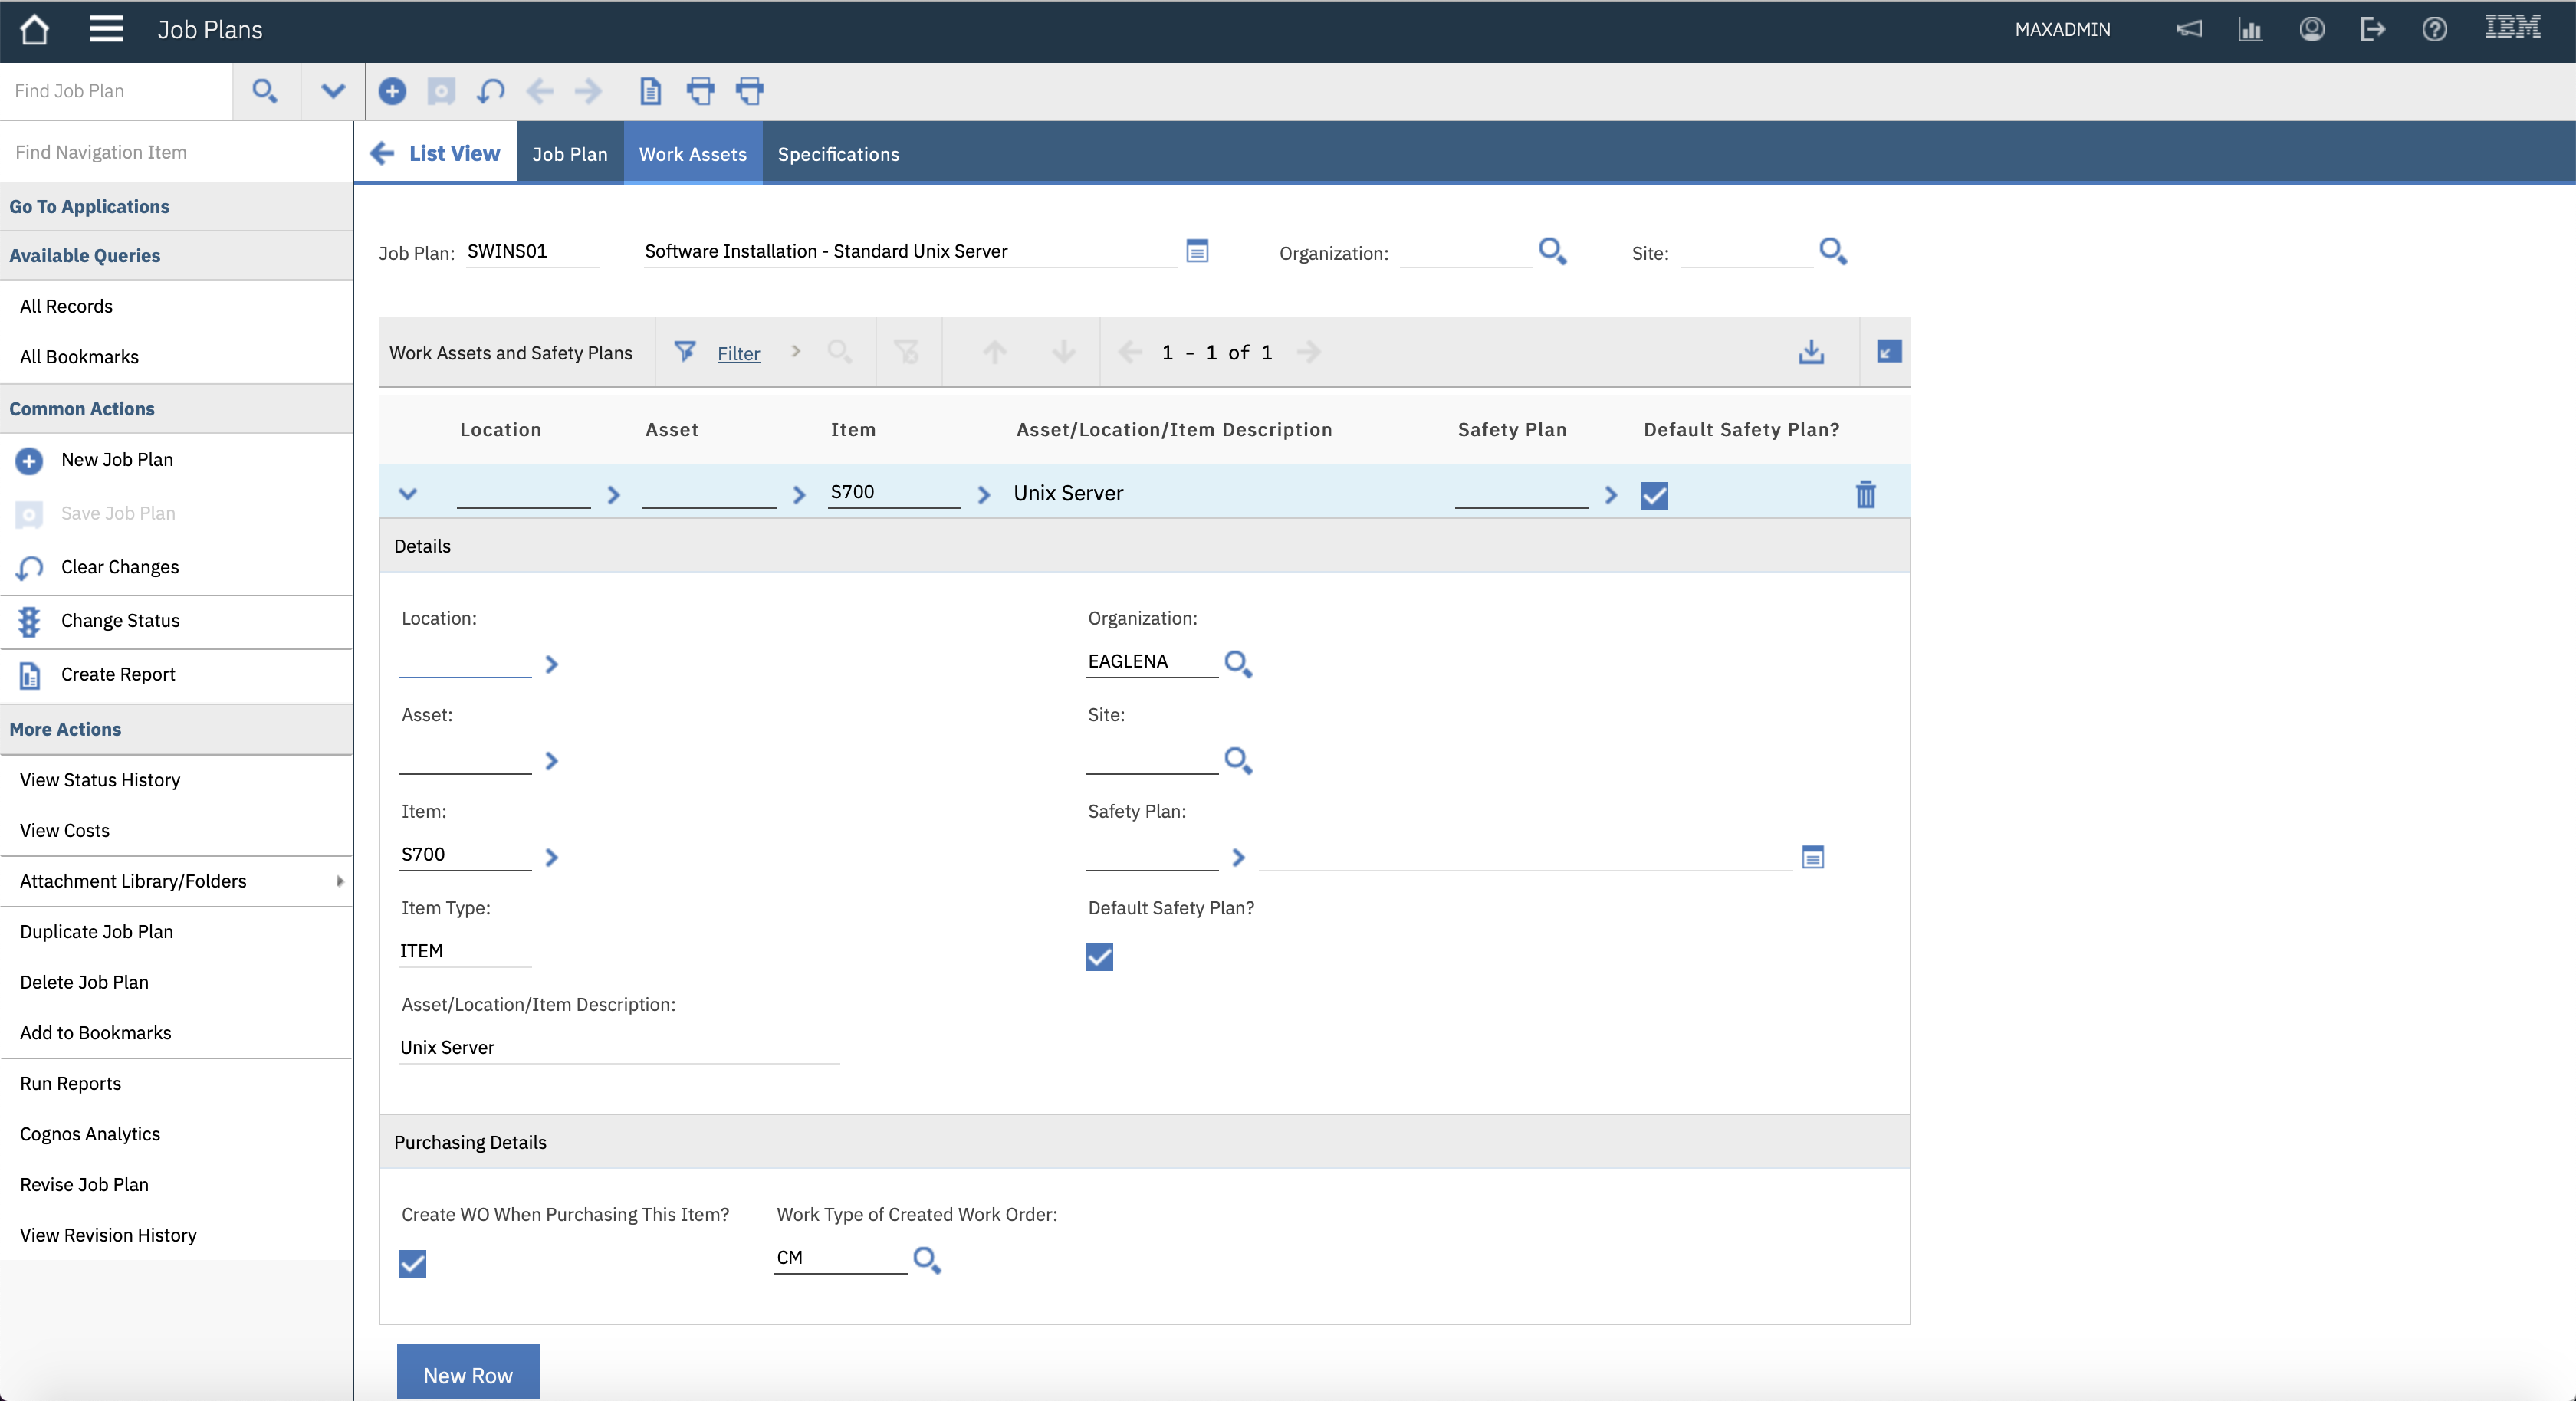
Task: Click the New Row button
Action: pos(467,1374)
